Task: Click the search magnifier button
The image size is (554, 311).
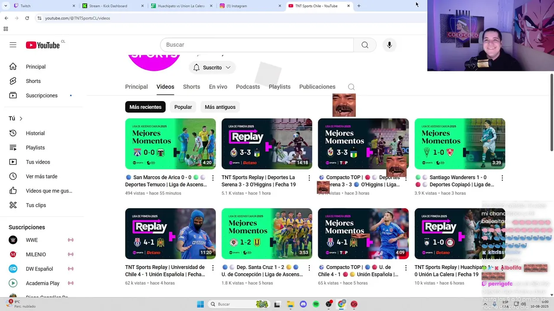Action: click(x=365, y=45)
